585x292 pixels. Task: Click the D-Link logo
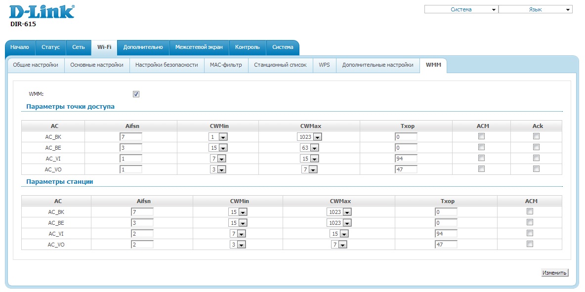(x=42, y=12)
